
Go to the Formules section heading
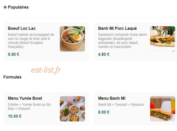[x=12, y=77]
